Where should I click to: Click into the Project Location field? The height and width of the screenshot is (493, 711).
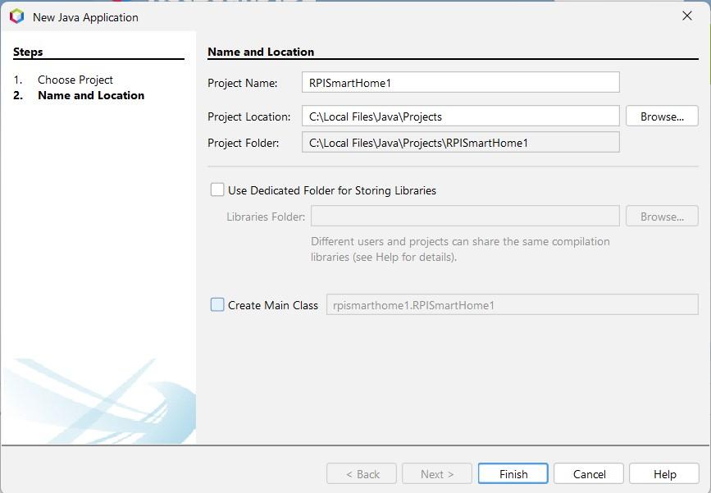click(460, 116)
